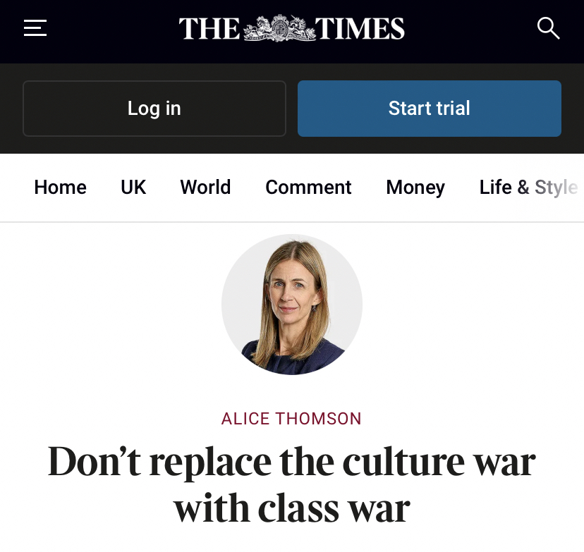Open the Alice Thomson author byline link
Image resolution: width=584 pixels, height=552 pixels.
click(291, 419)
